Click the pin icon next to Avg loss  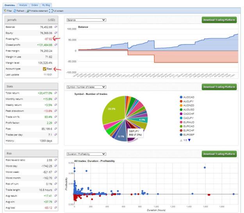coord(56,208)
